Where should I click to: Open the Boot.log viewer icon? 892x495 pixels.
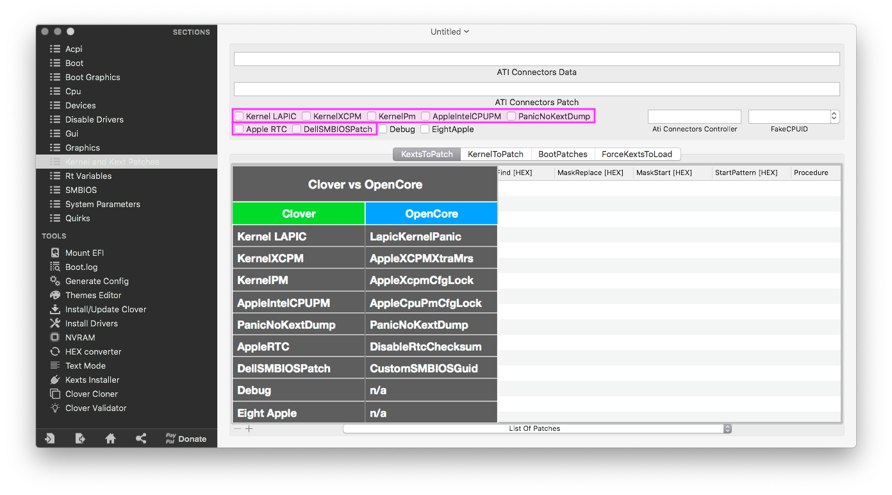pyautogui.click(x=55, y=267)
